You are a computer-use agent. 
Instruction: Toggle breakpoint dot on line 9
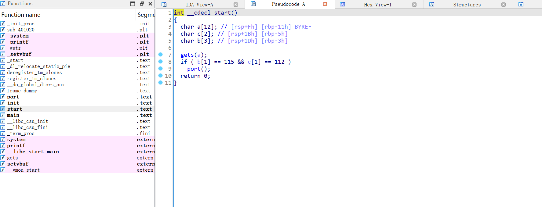[x=160, y=69]
